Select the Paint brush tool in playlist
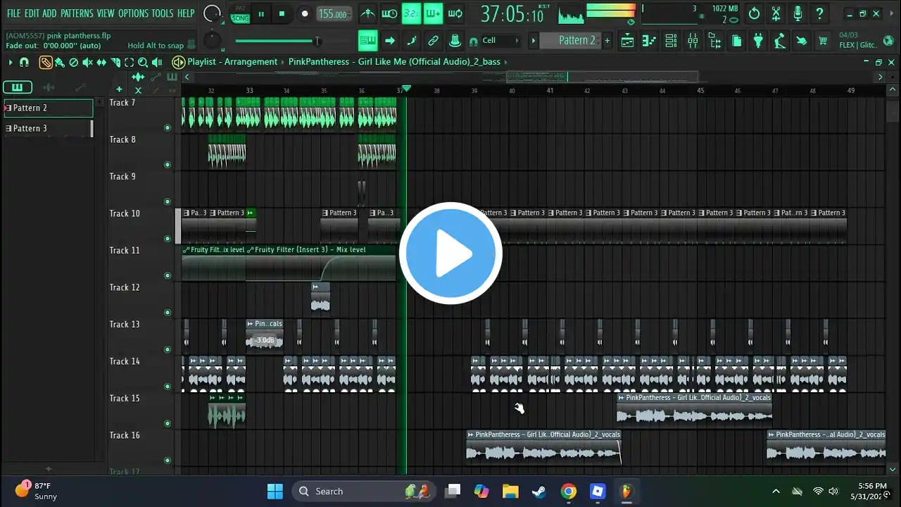Screen dimensions: 901x507 coord(61,62)
